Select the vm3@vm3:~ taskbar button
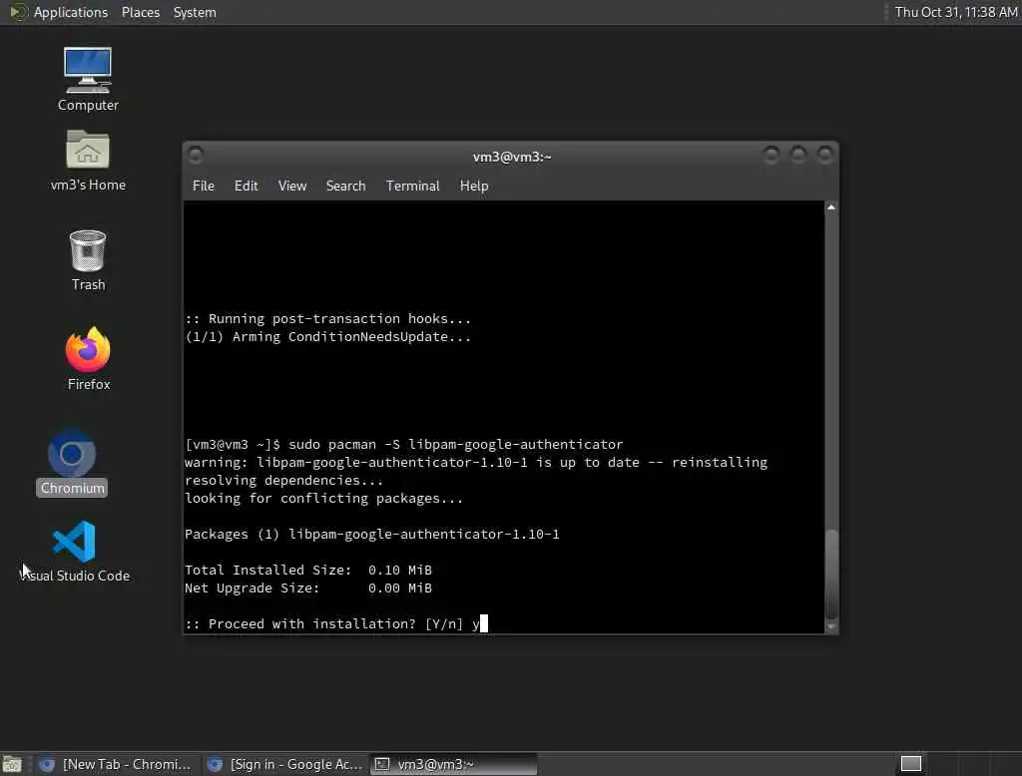 (454, 764)
